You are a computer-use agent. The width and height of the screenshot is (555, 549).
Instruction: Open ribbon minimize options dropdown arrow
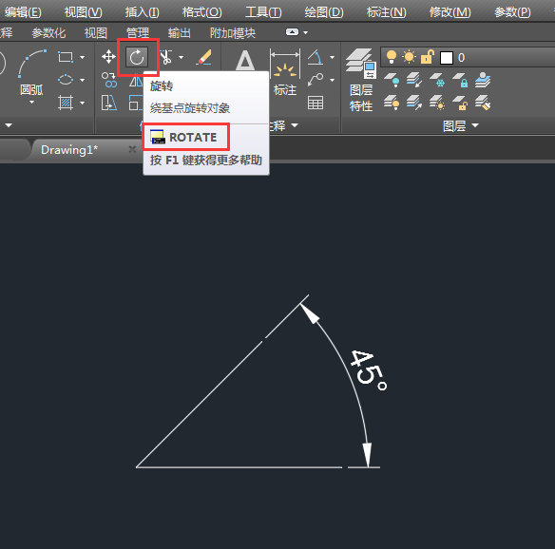click(306, 32)
